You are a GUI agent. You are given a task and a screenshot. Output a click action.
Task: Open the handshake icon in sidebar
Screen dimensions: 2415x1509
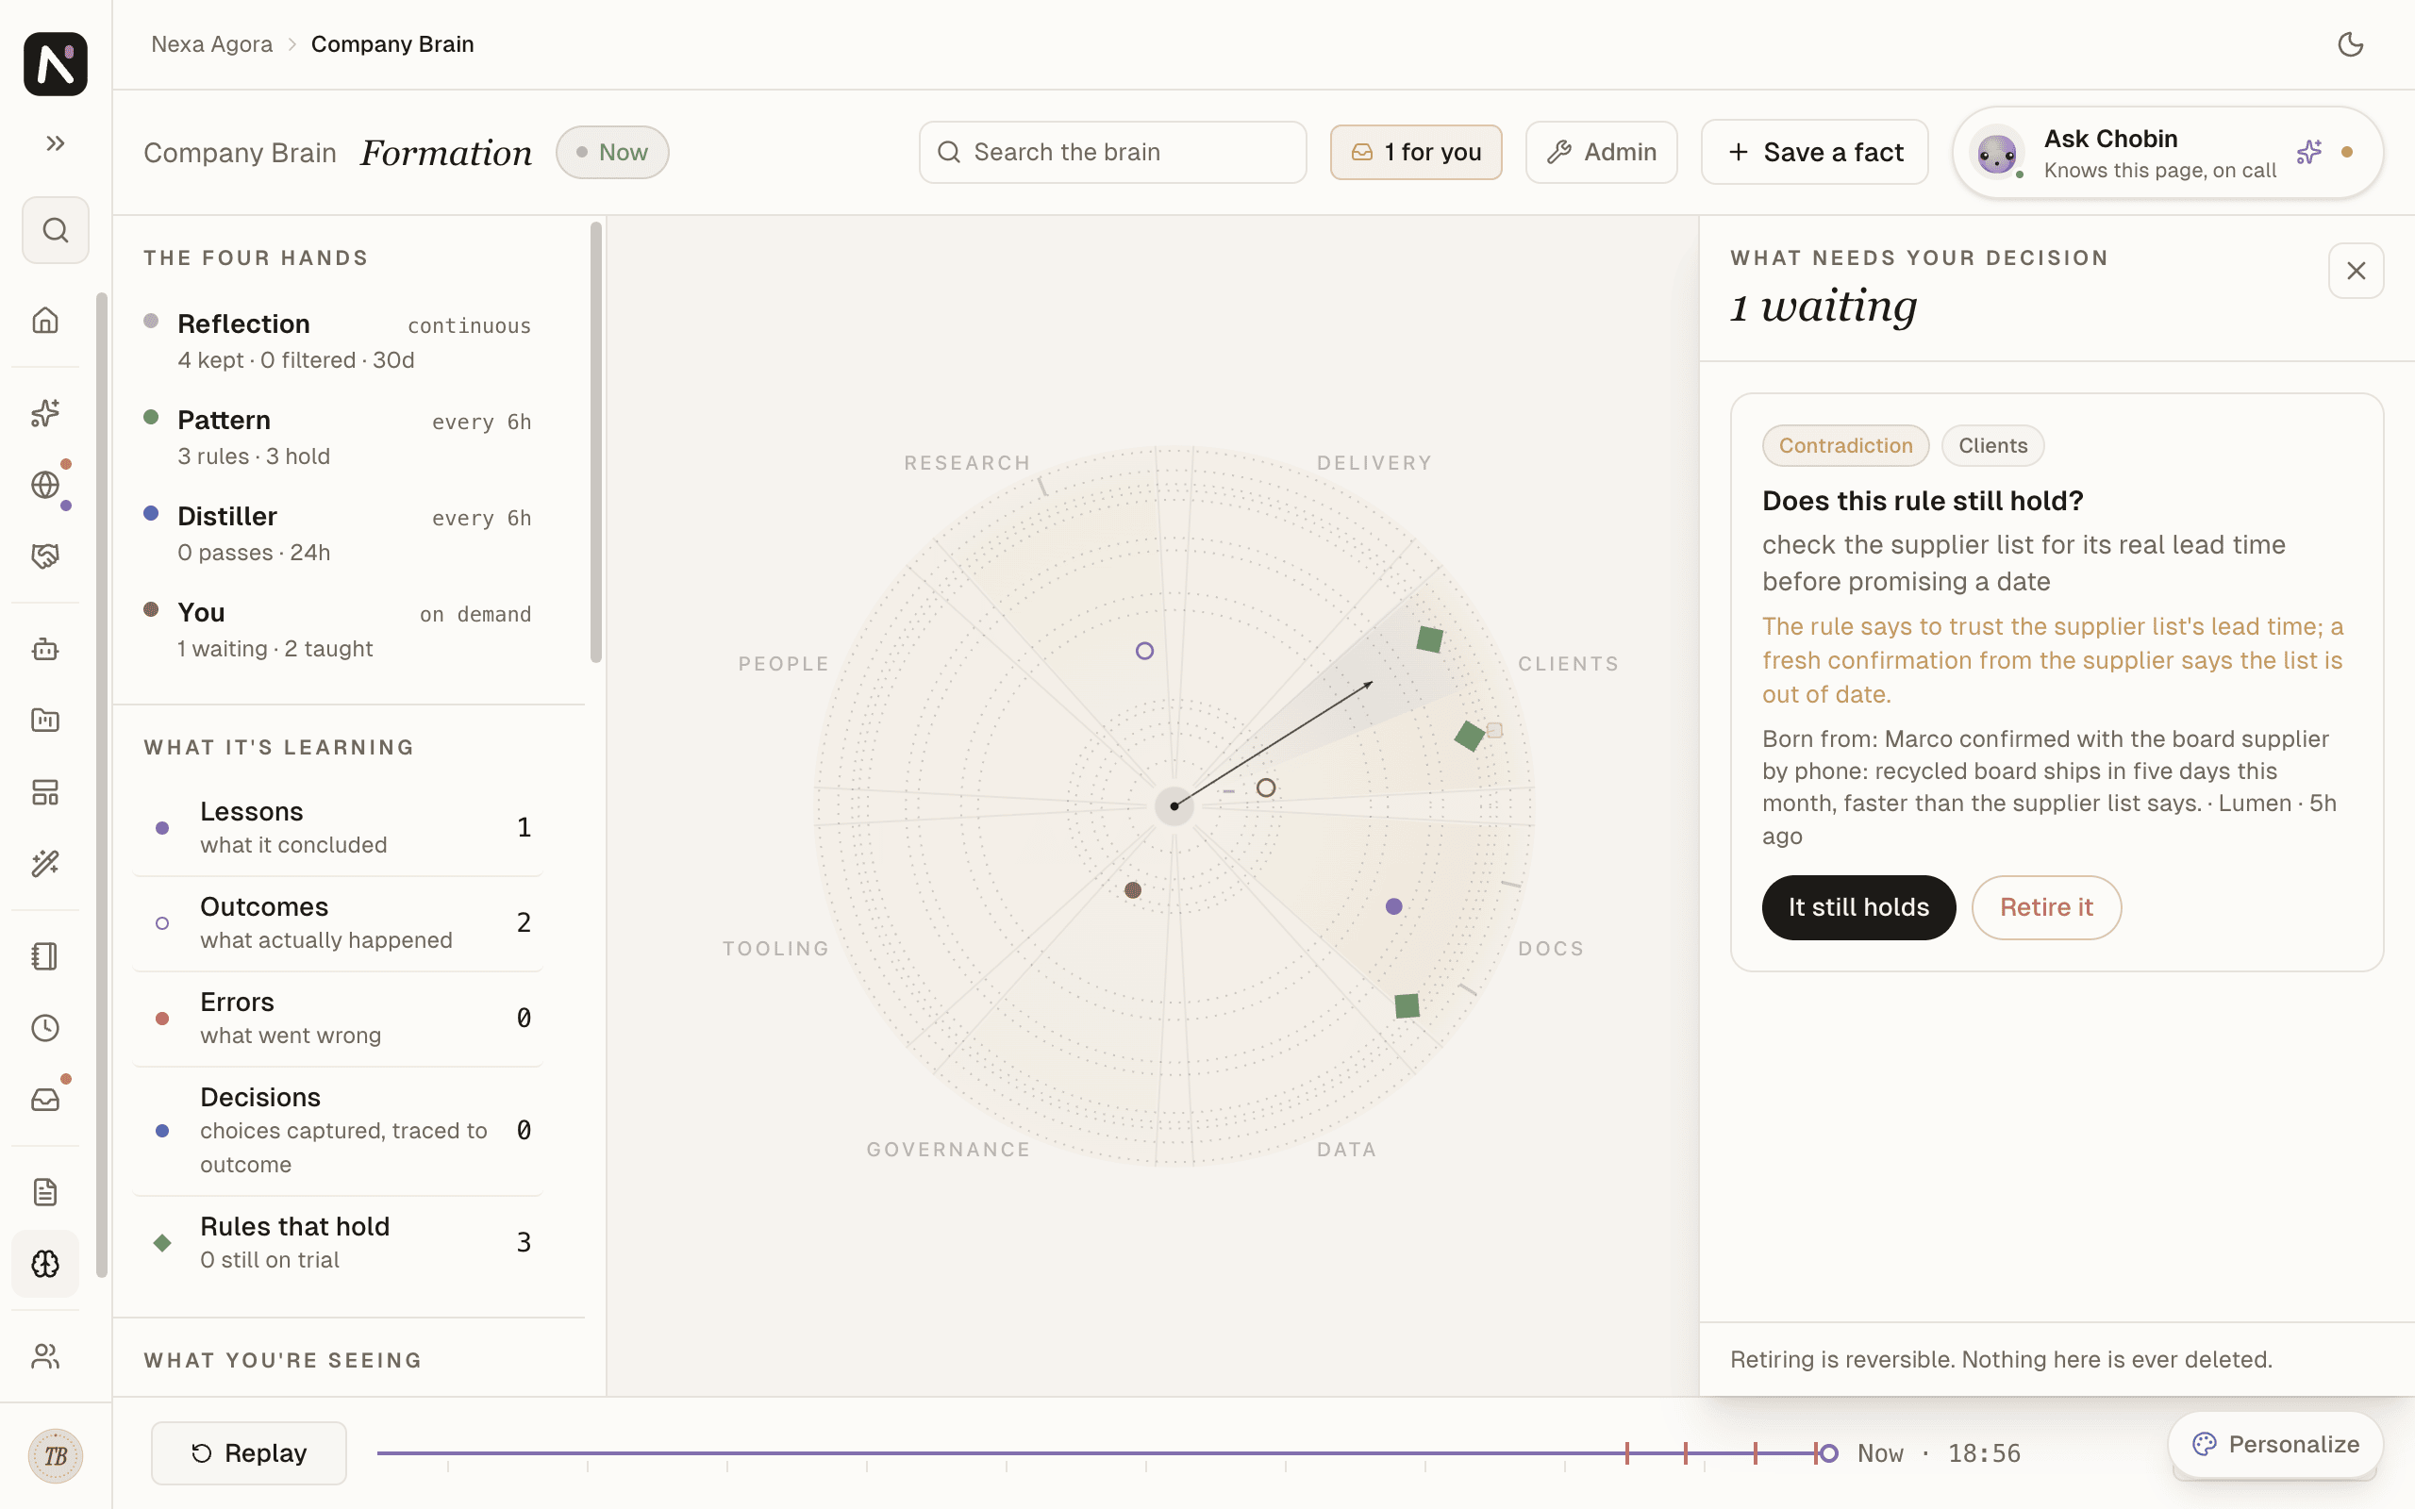click(45, 556)
